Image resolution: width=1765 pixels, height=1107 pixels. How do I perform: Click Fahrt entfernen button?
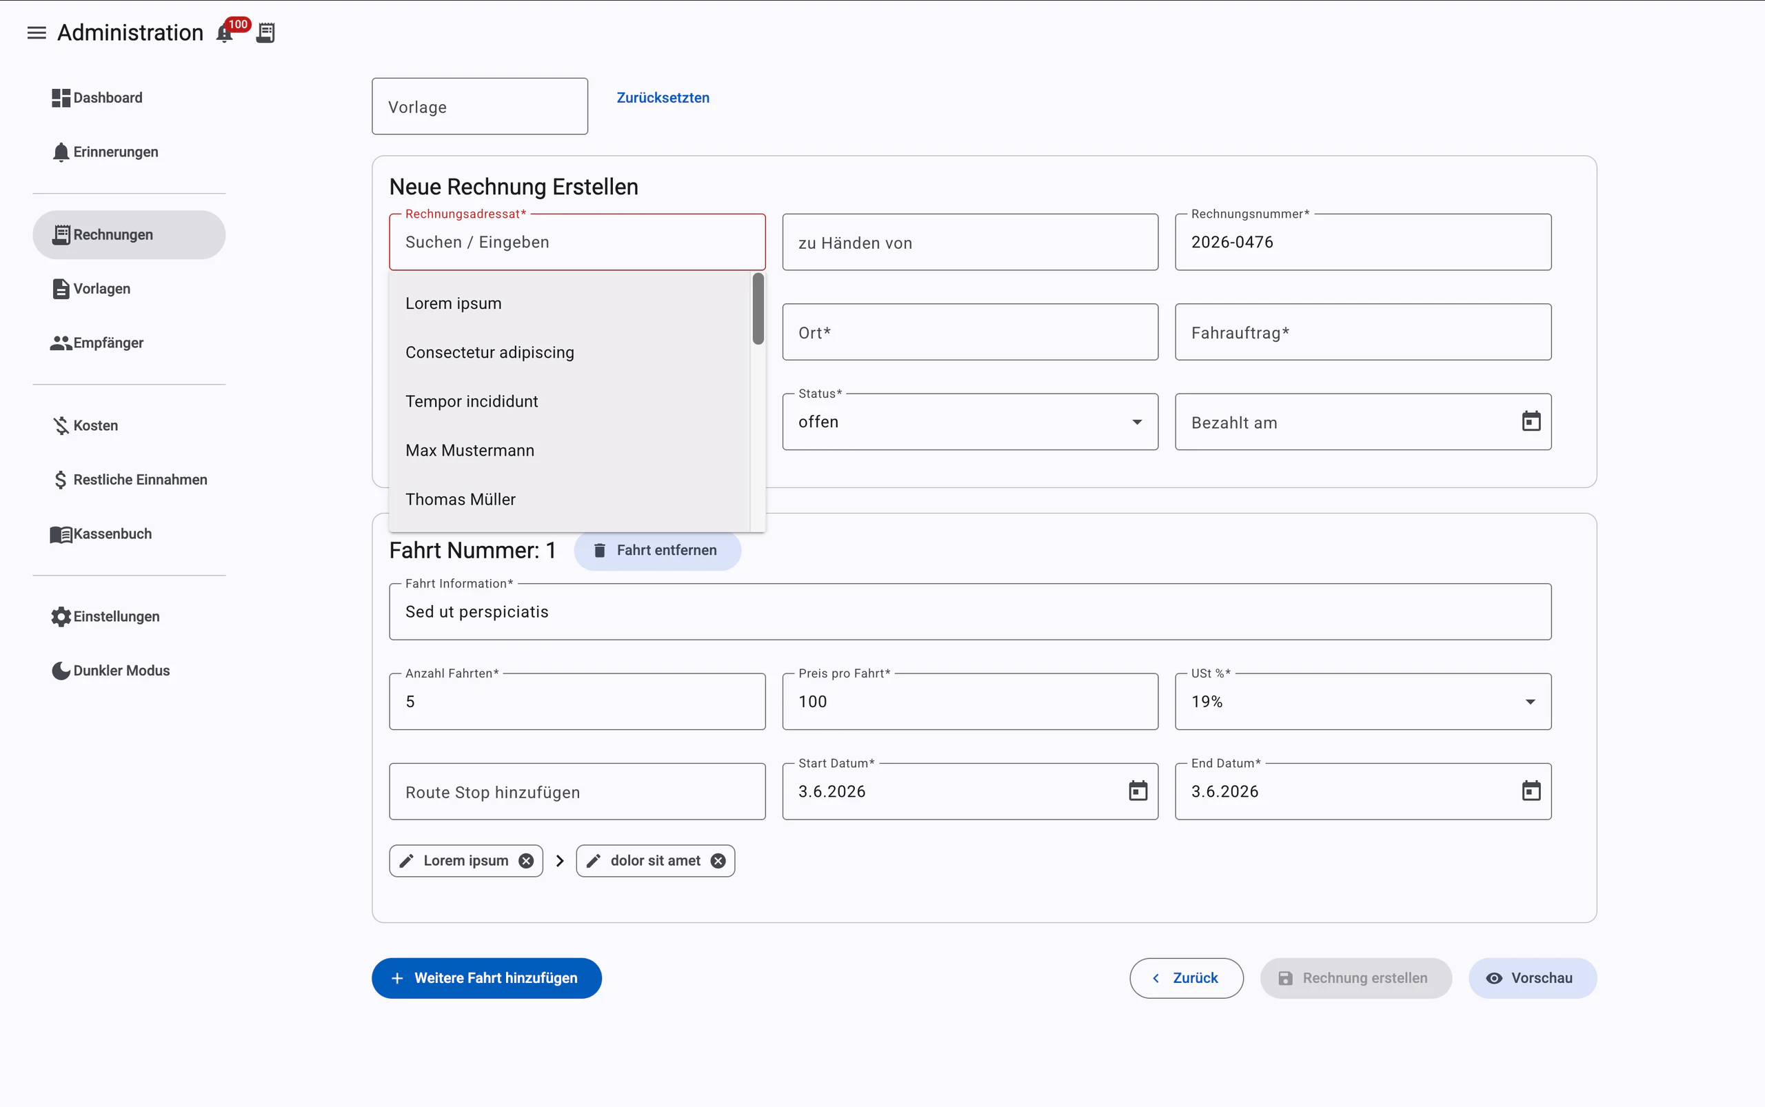click(657, 551)
